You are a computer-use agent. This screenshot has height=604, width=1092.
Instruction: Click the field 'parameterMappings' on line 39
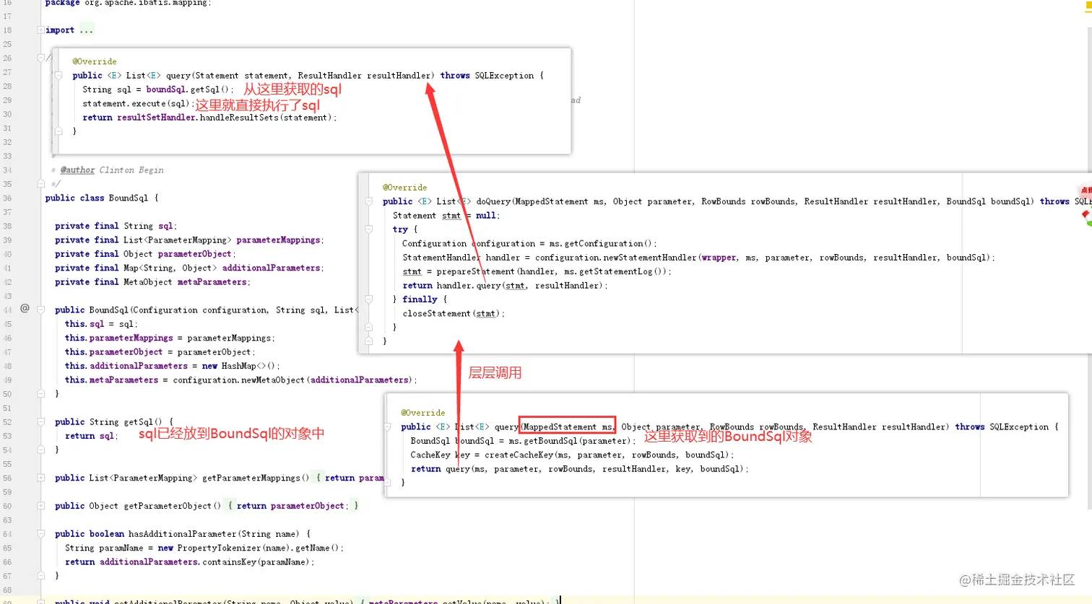278,240
